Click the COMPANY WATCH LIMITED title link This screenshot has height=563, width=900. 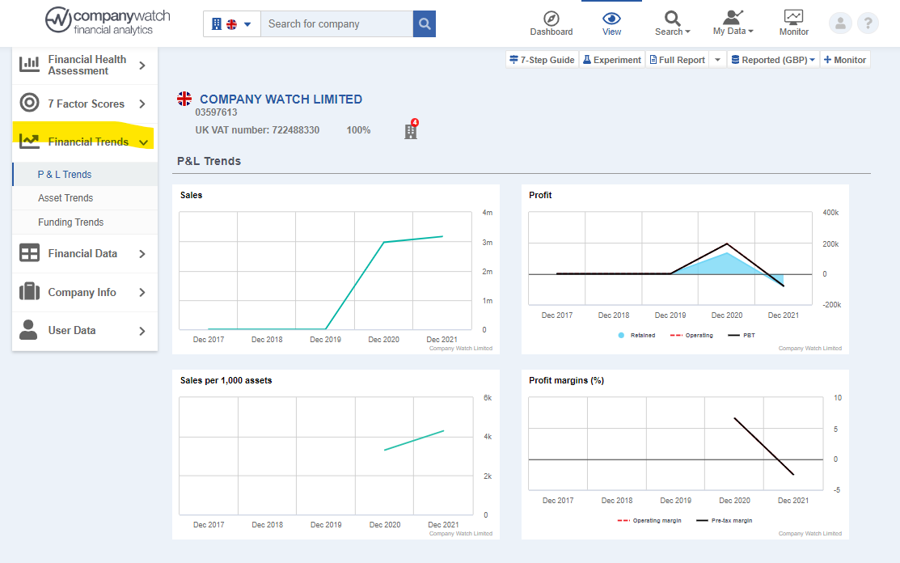tap(281, 99)
